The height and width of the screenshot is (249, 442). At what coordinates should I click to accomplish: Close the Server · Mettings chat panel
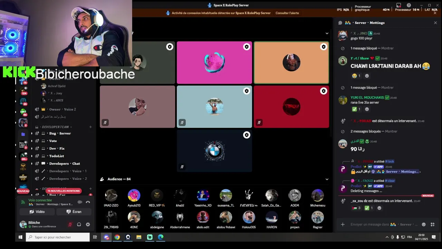pos(435,23)
